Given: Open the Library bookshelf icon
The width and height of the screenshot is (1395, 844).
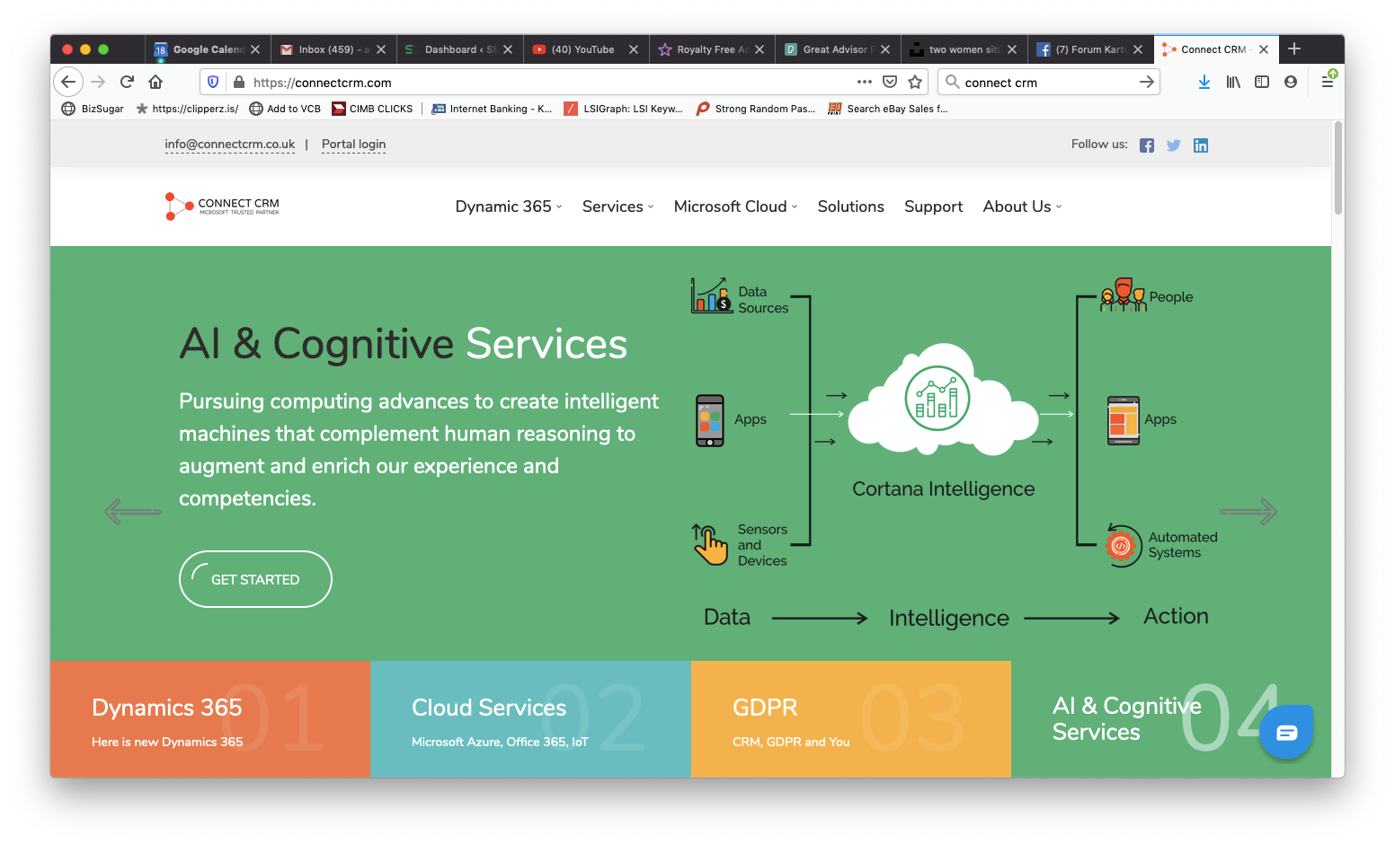Looking at the screenshot, I should point(1233,82).
